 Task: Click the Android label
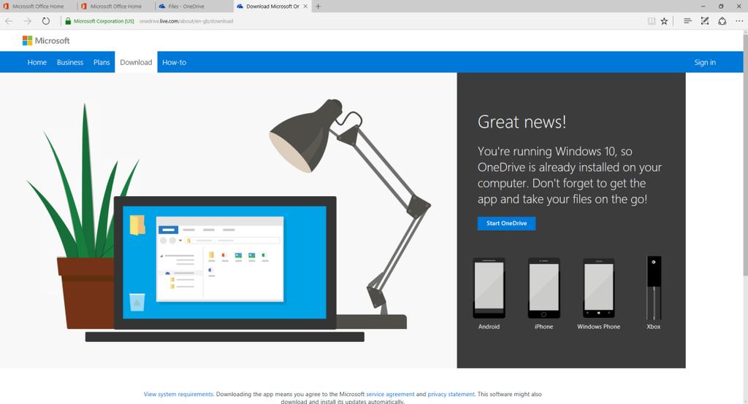click(x=489, y=327)
